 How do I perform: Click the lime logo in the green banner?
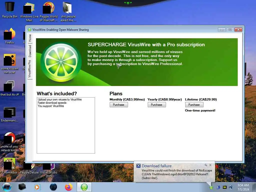(61, 62)
